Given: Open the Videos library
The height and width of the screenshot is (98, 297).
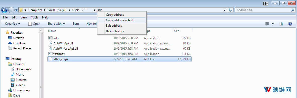Looking at the screenshot, I should pos(20,85).
